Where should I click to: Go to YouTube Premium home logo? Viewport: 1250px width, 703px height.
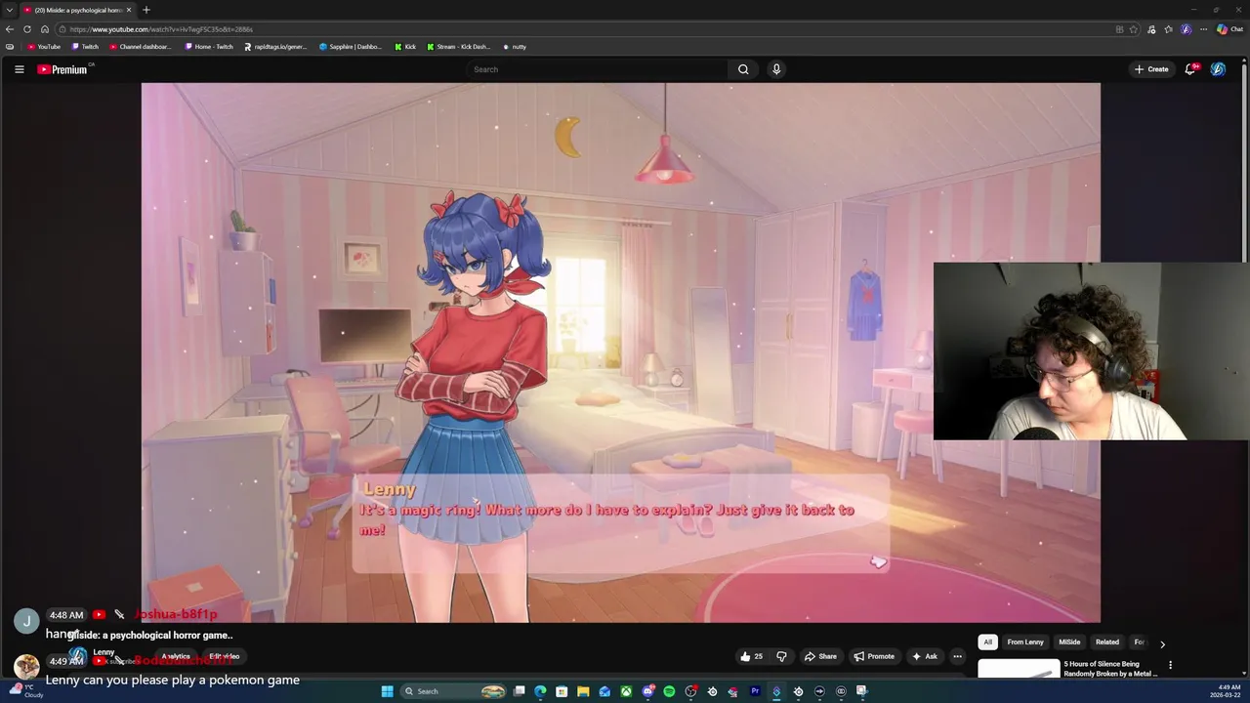pos(62,69)
